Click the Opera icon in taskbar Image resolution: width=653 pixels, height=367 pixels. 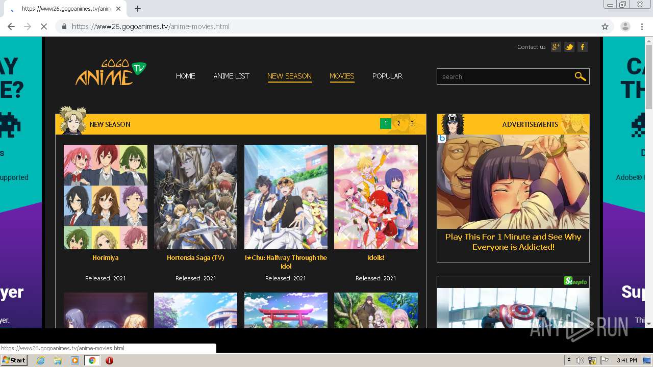coord(109,360)
